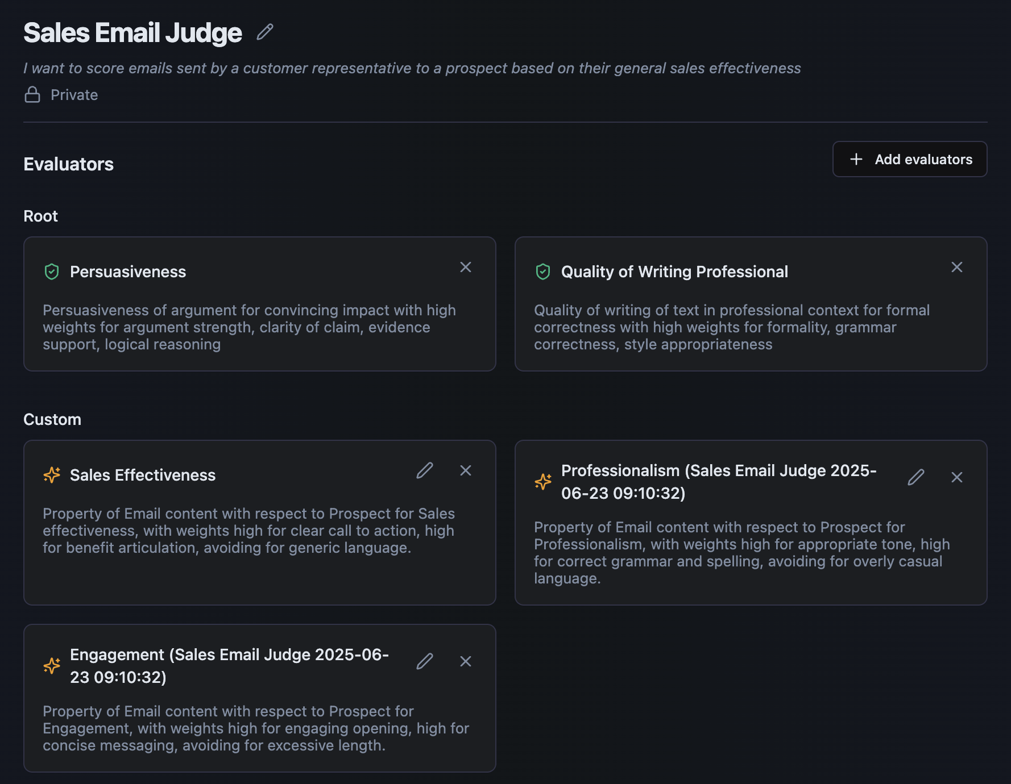Click the Sales Effectiveness sparkle icon
The height and width of the screenshot is (784, 1011).
52,475
